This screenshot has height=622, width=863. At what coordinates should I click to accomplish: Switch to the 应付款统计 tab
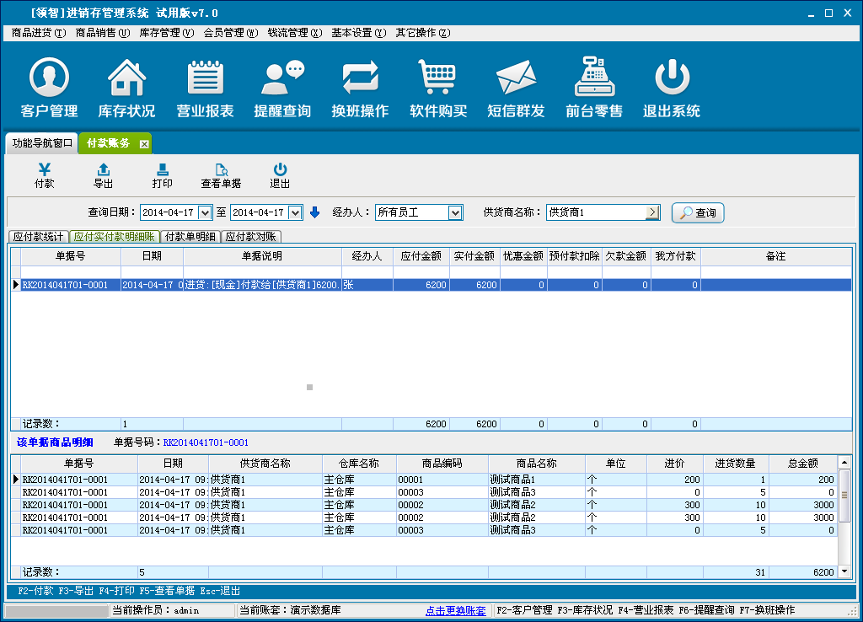[38, 237]
